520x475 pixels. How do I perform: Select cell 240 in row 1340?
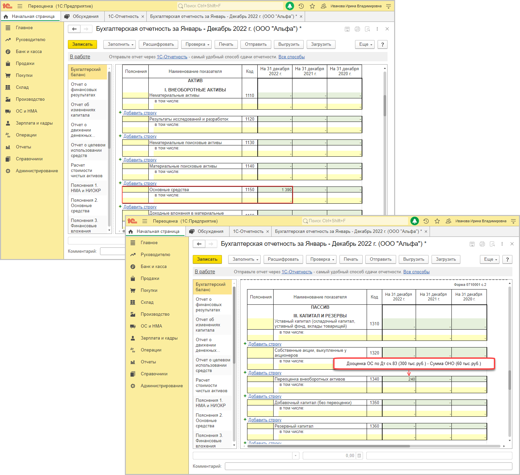coord(399,379)
